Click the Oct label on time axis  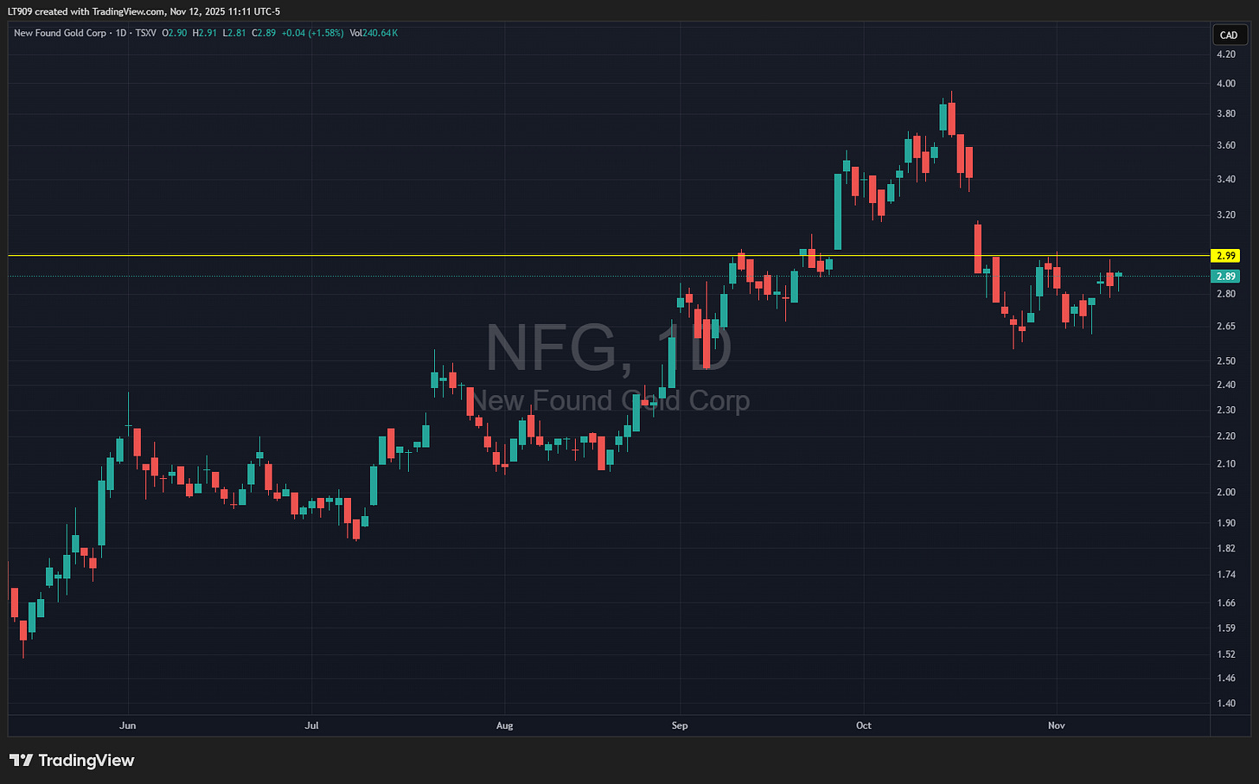(x=863, y=725)
